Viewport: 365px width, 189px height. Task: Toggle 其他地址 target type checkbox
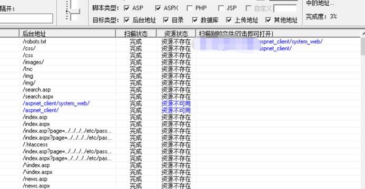pos(268,20)
